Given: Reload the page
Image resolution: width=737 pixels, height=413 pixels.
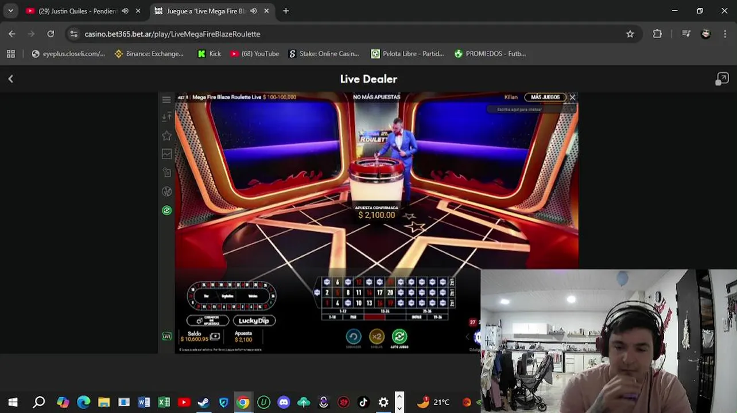Looking at the screenshot, I should coord(51,34).
